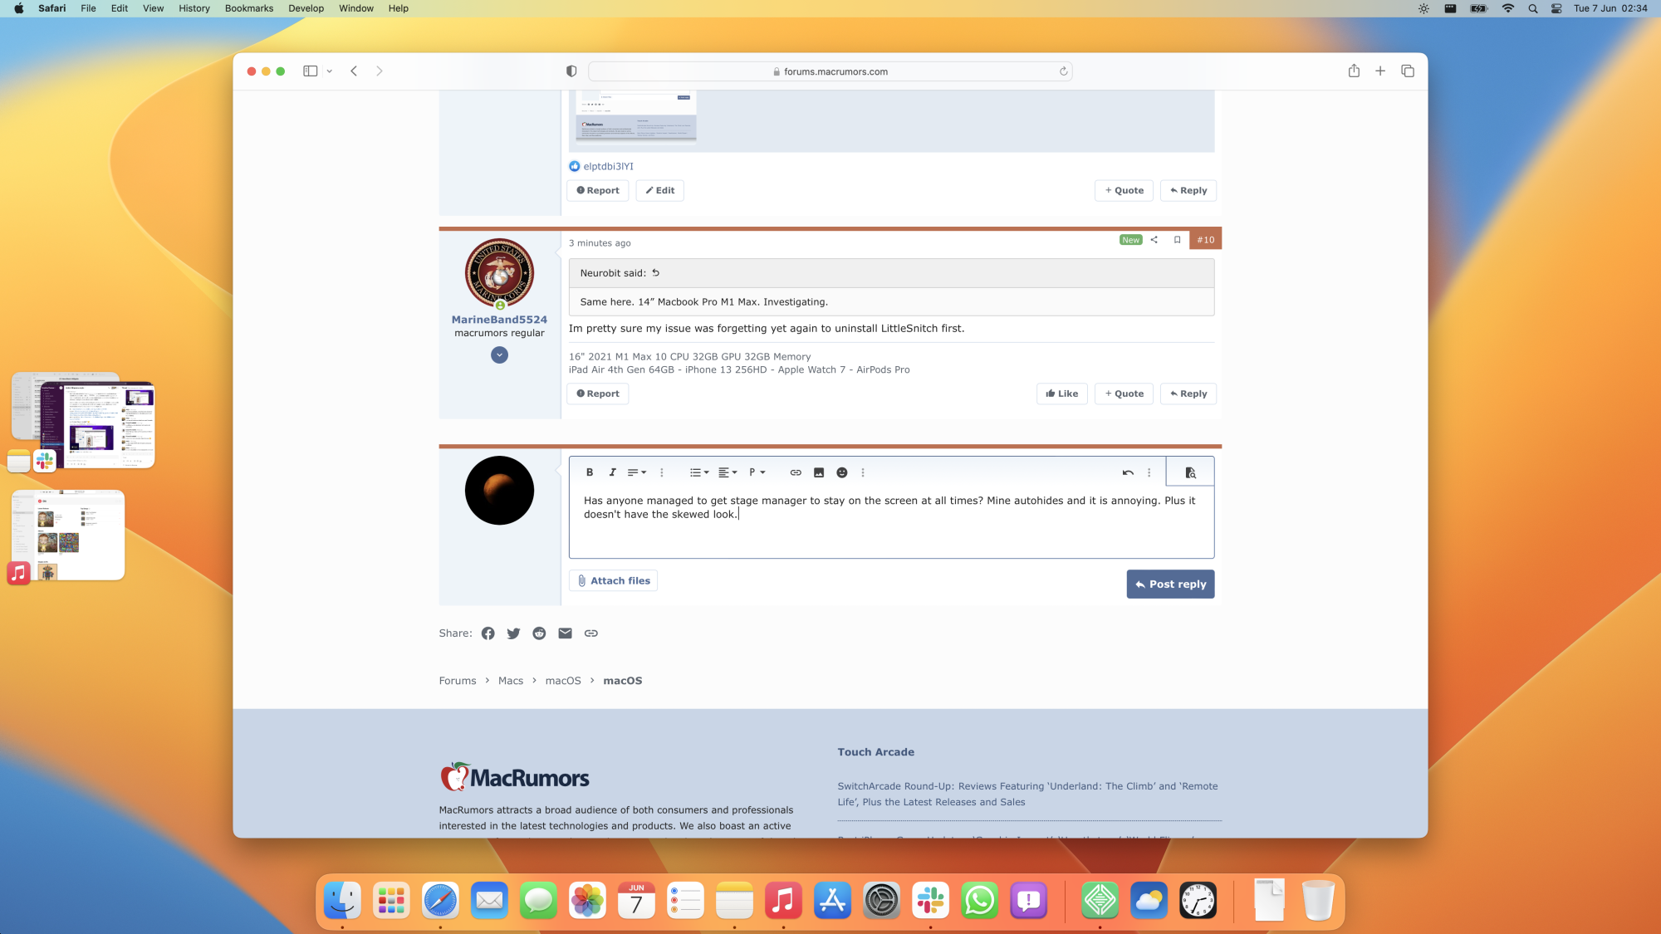Insert link with the editor link icon
1661x934 pixels.
click(796, 472)
